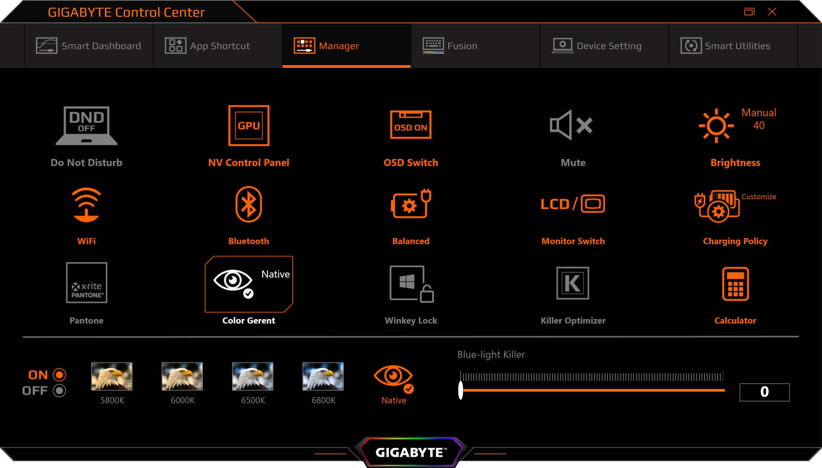The image size is (822, 468).
Task: Open the Device Setting tab
Action: coord(597,46)
